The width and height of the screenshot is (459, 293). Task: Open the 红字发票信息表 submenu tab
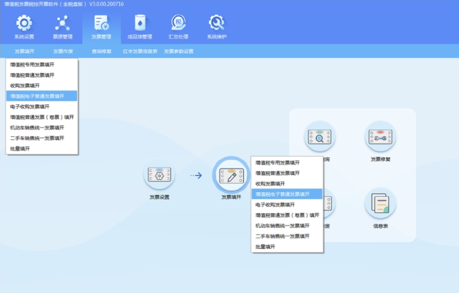click(140, 51)
